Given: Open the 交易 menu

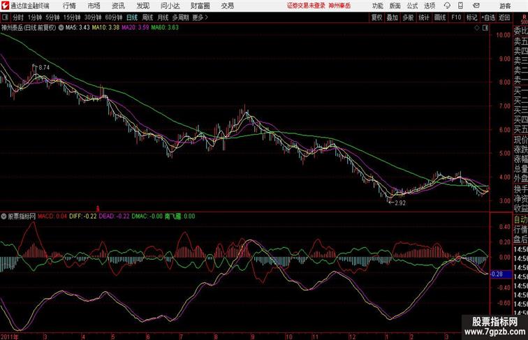Looking at the screenshot, I should pyautogui.click(x=227, y=6).
